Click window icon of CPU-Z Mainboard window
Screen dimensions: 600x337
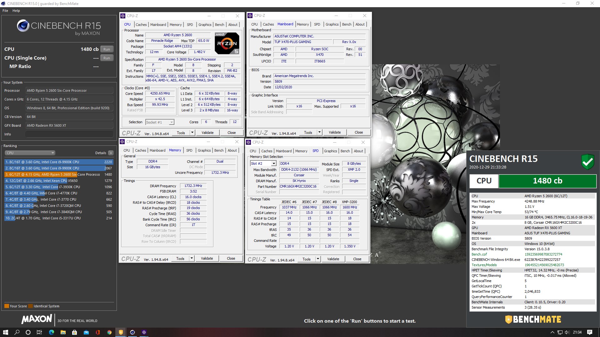250,16
